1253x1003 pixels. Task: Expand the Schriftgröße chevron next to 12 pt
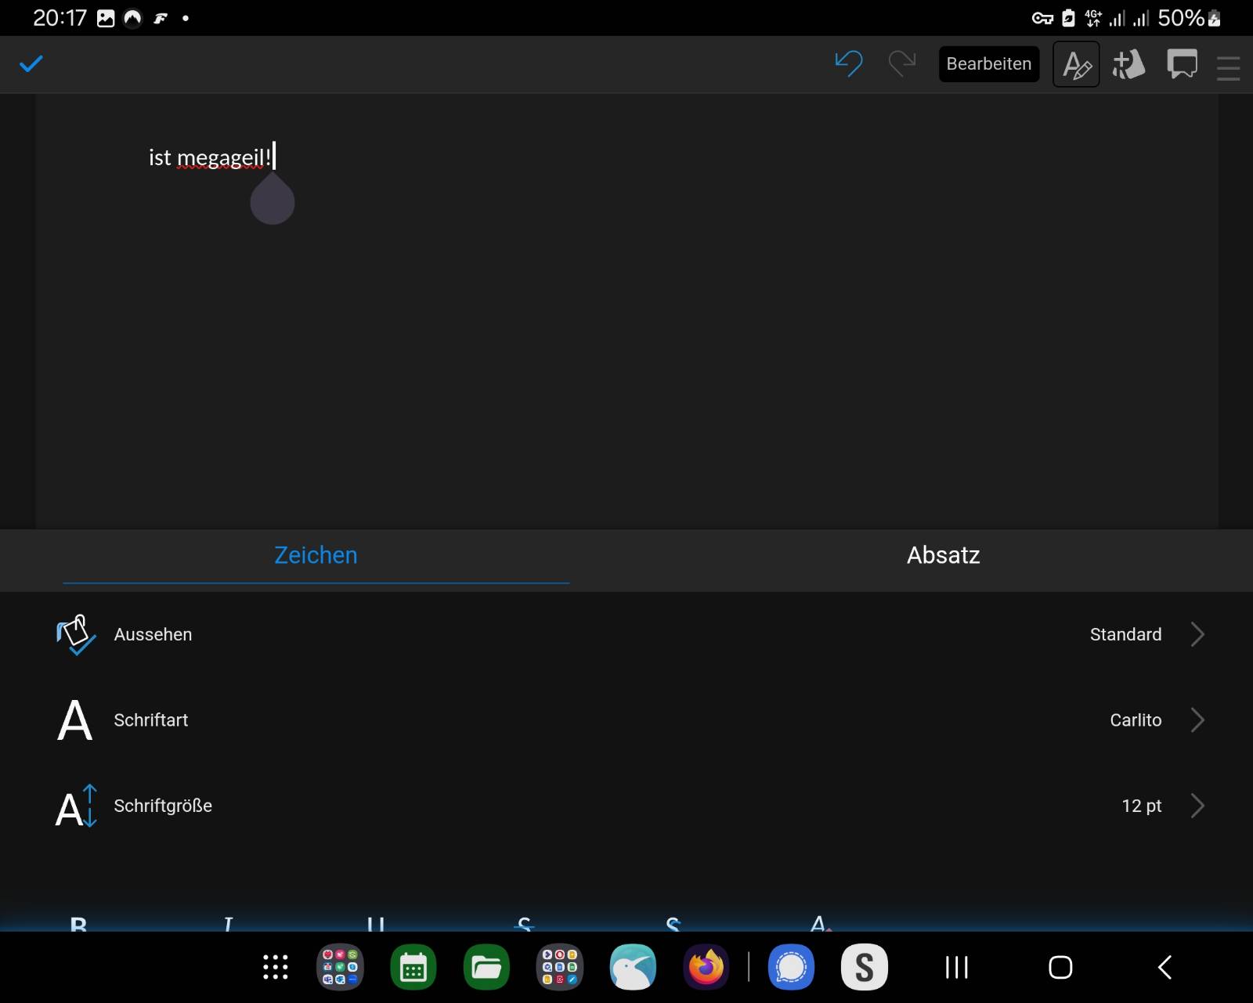point(1197,806)
